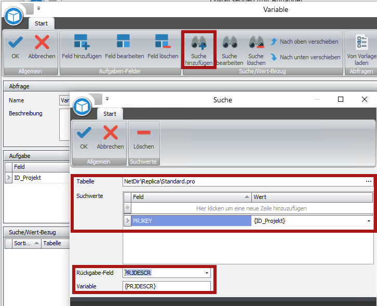This screenshot has width=377, height=306.
Task: Click Abbrechen in the Variable window ribbon
Action: pyautogui.click(x=42, y=47)
